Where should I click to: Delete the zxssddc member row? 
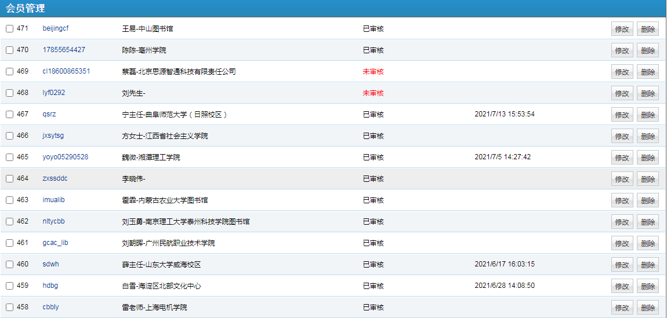(647, 179)
